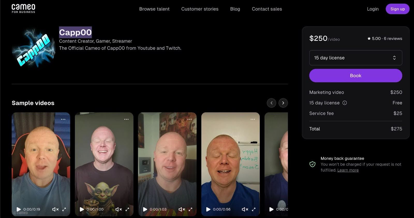414x218 pixels.
Task: Open the Blog page
Action: 235,9
